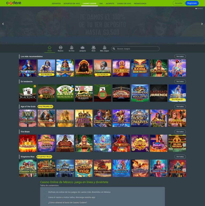Viewport: 205px width, 206px height.
Task: Launch Wheels of Olympus game
Action: pos(121,118)
